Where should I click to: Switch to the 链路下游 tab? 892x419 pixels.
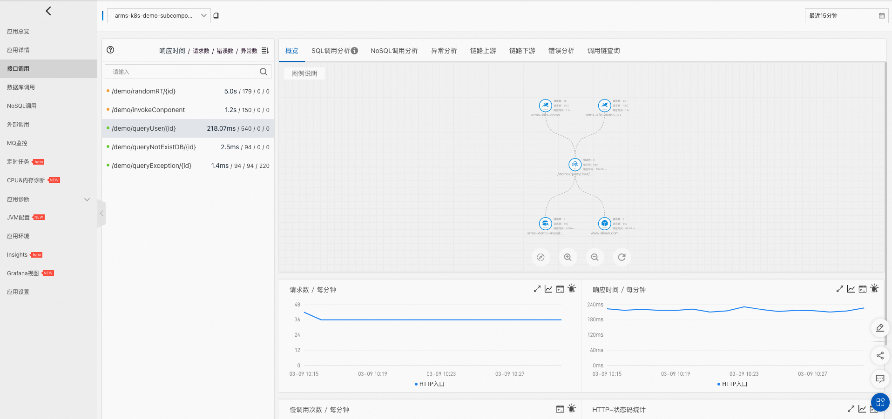point(522,51)
